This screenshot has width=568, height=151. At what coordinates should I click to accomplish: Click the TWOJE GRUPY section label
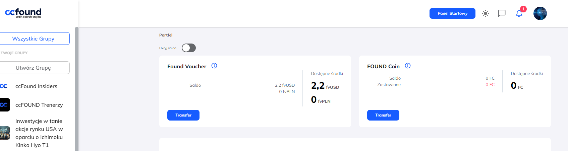pos(14,53)
